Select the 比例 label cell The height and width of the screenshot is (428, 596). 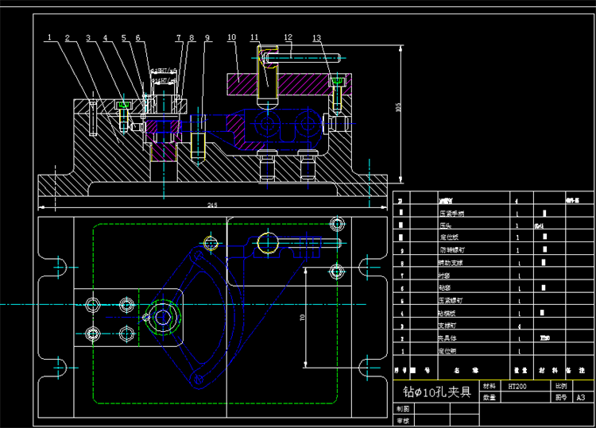click(x=561, y=386)
